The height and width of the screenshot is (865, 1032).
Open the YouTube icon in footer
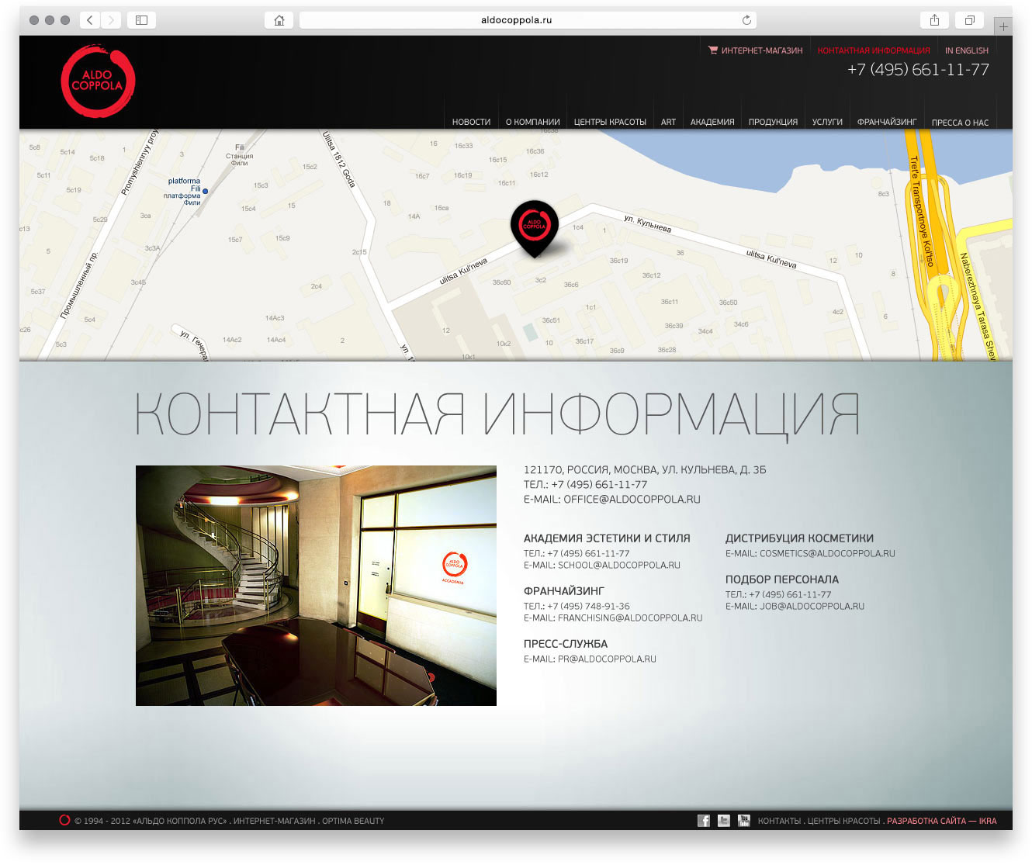click(744, 821)
